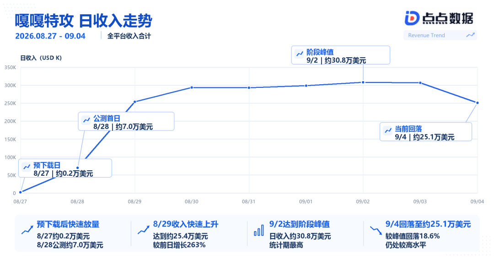Click the text 较前日增长263%
This screenshot has width=494, height=260.
pyautogui.click(x=179, y=245)
